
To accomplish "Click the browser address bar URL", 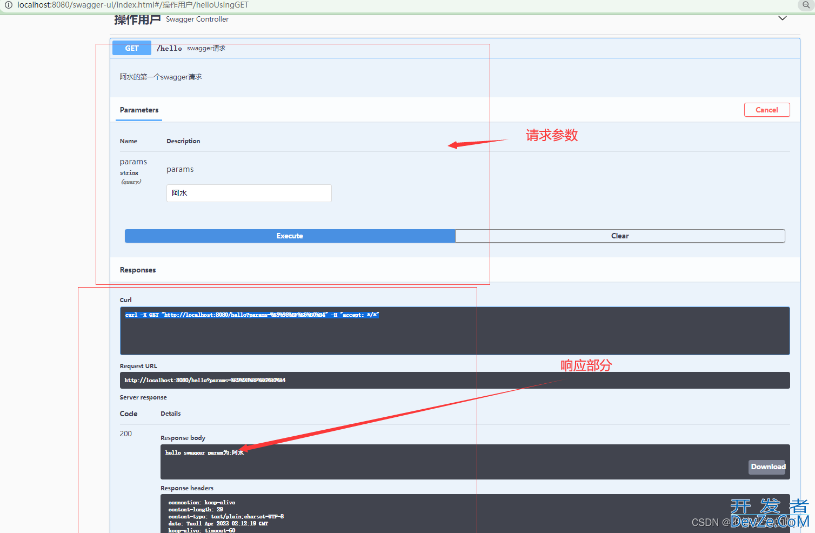I will coord(133,5).
